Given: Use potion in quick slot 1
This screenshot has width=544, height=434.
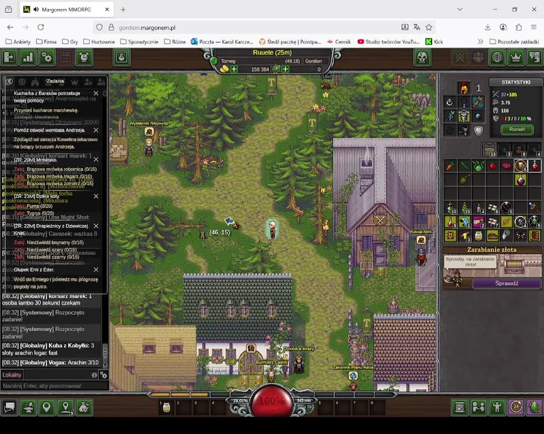Looking at the screenshot, I should [x=166, y=407].
